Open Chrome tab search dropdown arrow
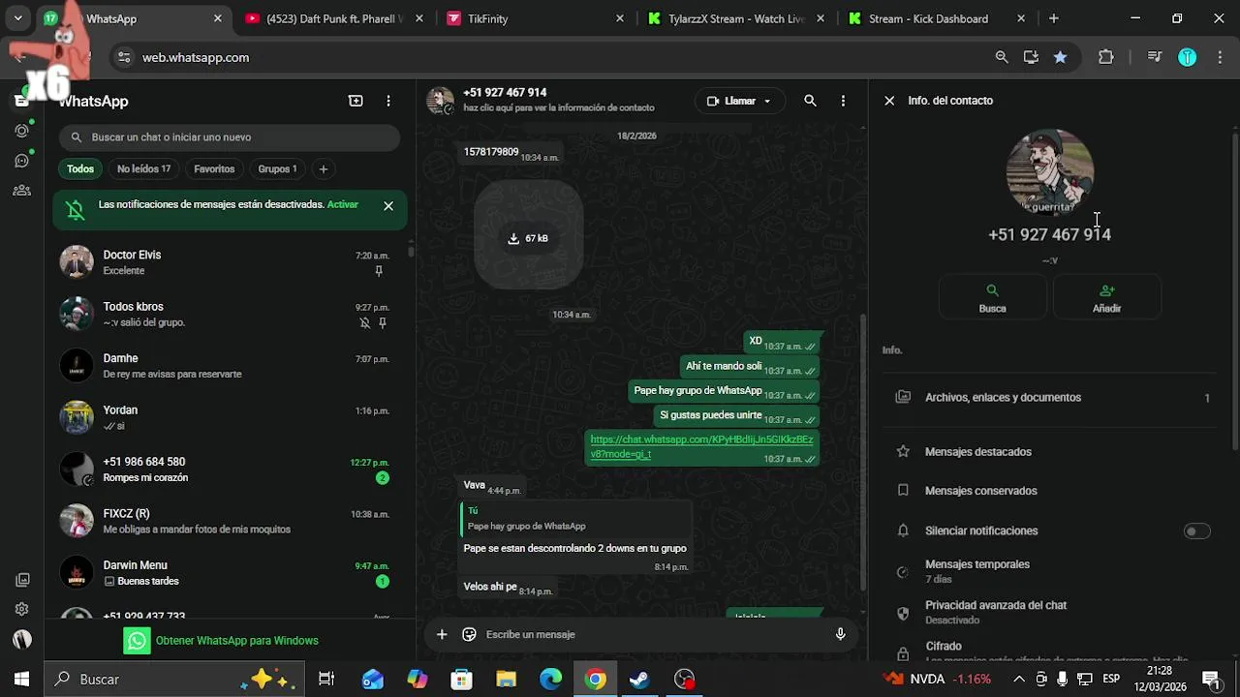 click(17, 18)
